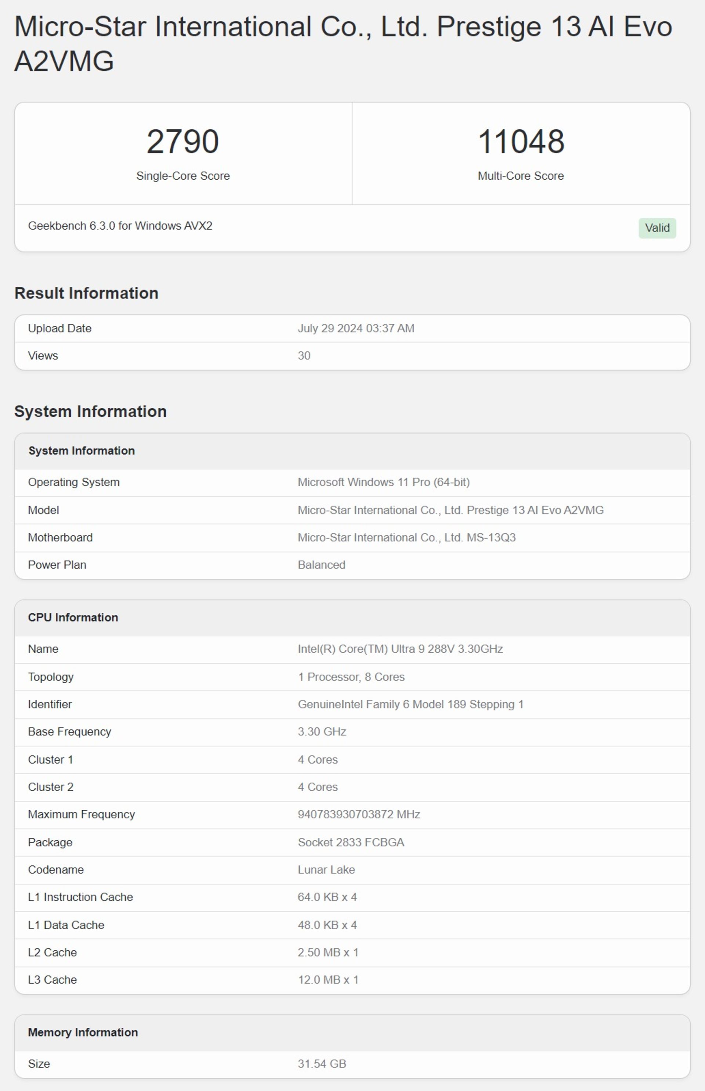This screenshot has height=1091, width=705.
Task: Click Geekbench 6.3.0 for Windows AVX2 text
Action: 120,226
